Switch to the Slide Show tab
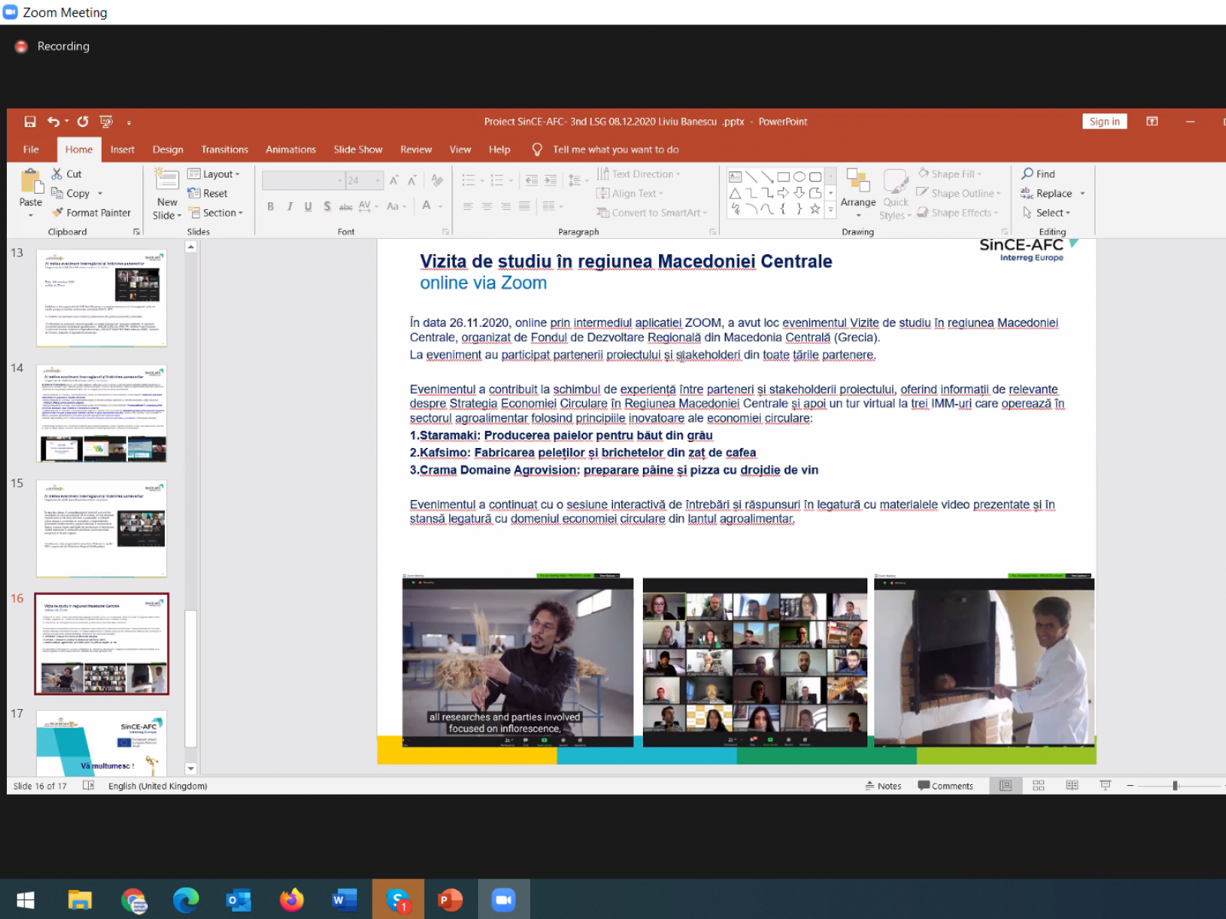This screenshot has width=1226, height=919. pos(358,149)
